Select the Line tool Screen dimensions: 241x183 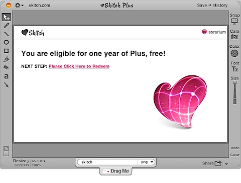click(7, 34)
